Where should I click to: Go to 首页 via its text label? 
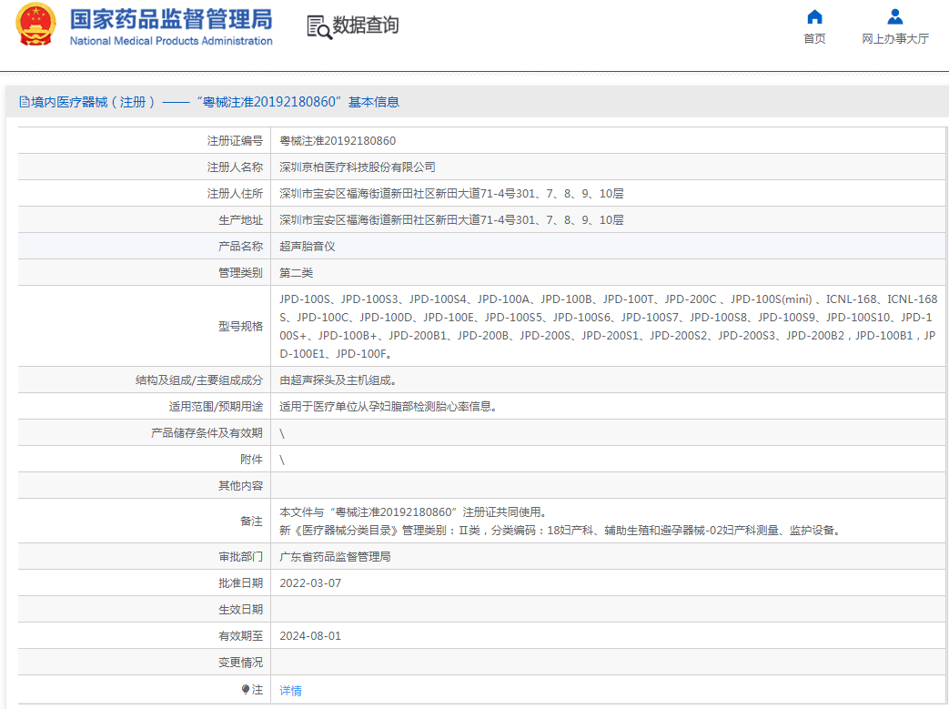tap(814, 39)
